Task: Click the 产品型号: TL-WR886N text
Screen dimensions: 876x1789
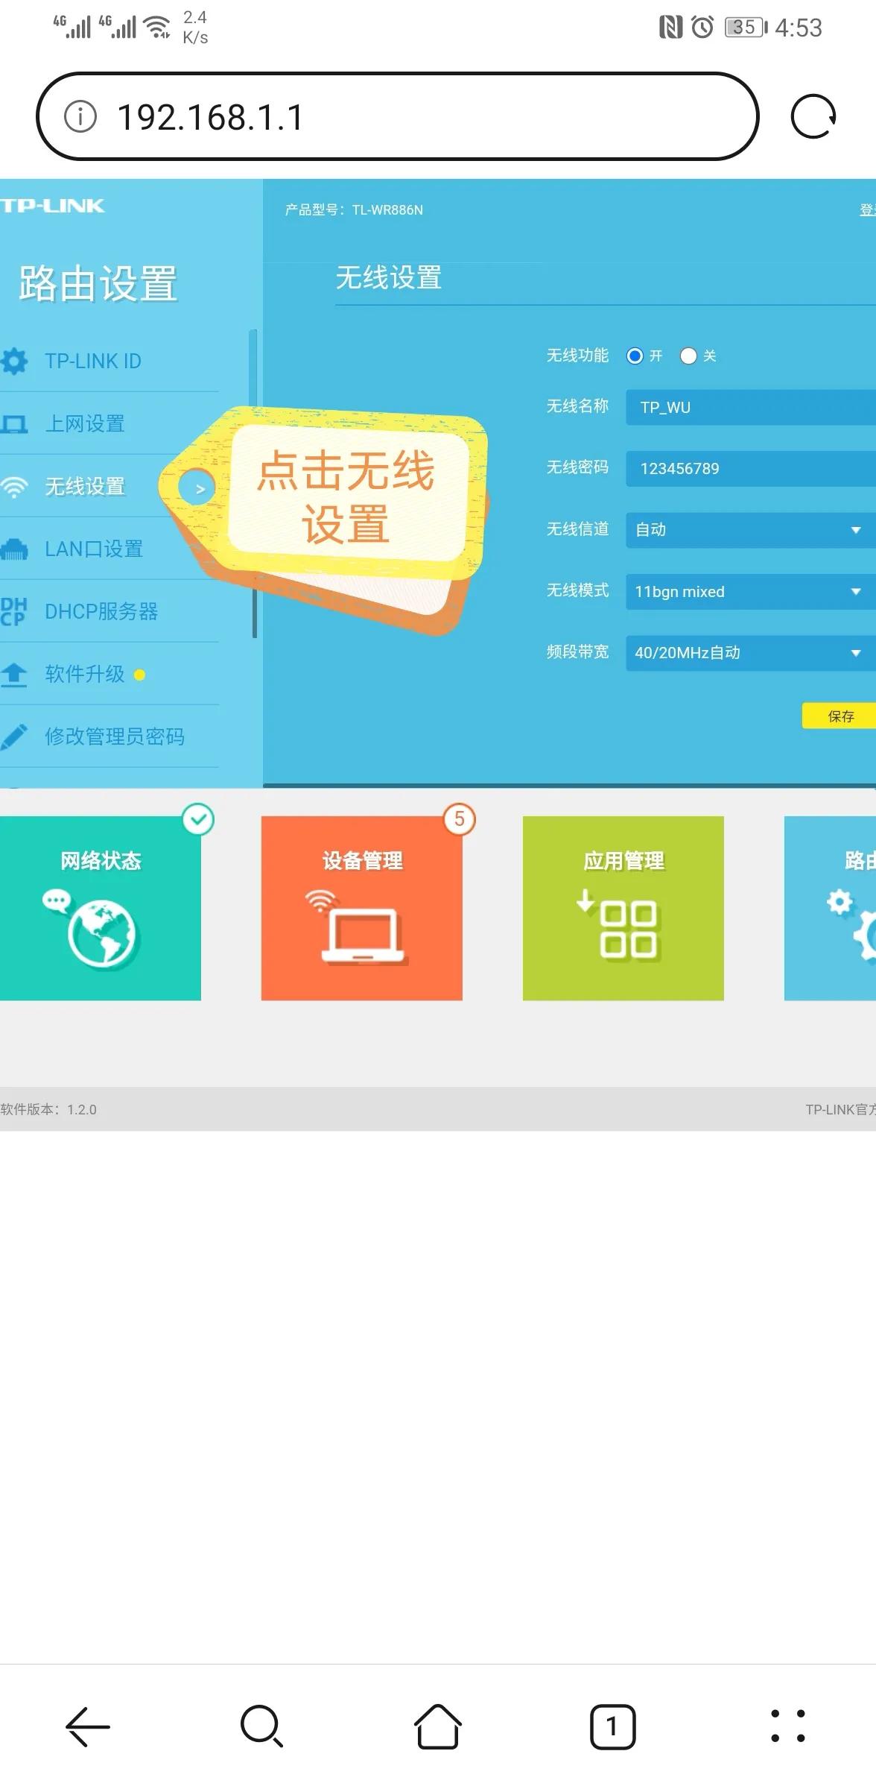Action: 354,210
